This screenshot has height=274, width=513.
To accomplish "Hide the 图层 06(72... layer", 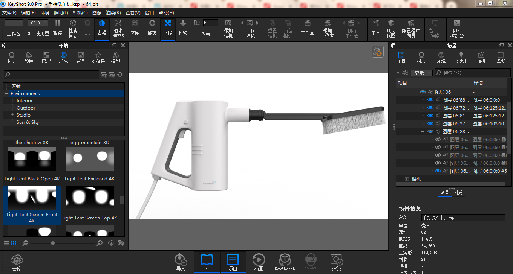I will pyautogui.click(x=430, y=108).
